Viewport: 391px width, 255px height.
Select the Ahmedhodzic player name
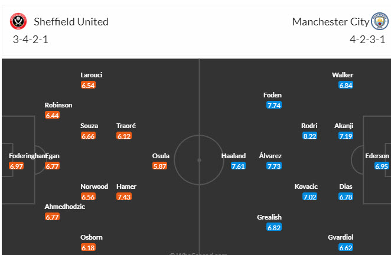pos(65,207)
